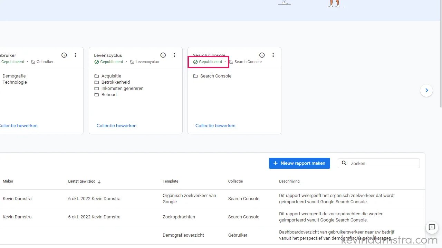Viewport: 442px width, 248px height.
Task: Click the linked Search Console template icon
Action: pyautogui.click(x=231, y=62)
